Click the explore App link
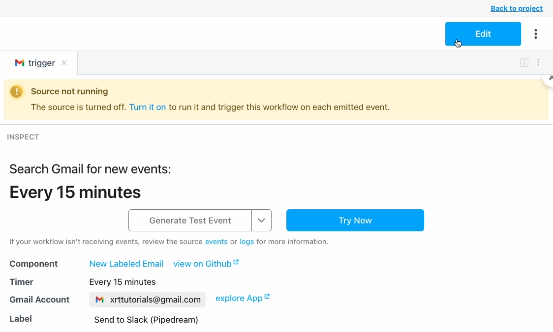Image resolution: width=553 pixels, height=332 pixels. tap(239, 298)
